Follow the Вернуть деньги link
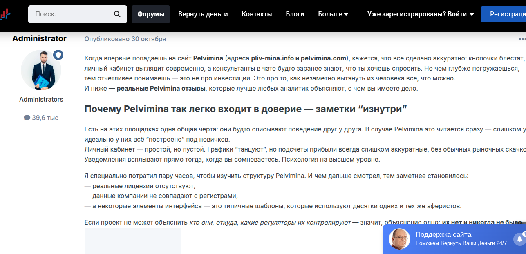Screen dimensions: 526x254 pyautogui.click(x=203, y=13)
